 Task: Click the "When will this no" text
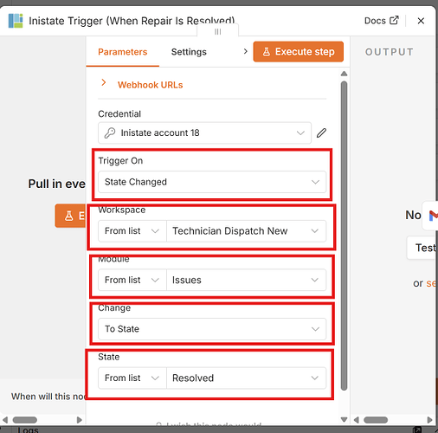48,397
